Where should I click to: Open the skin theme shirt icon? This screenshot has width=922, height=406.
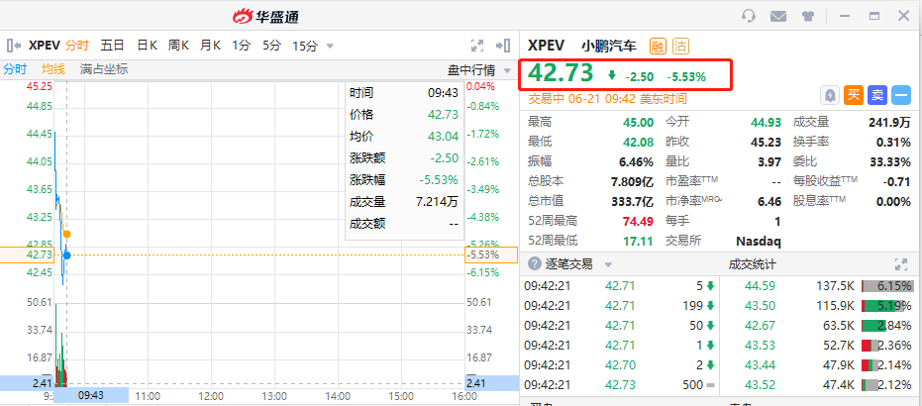(808, 16)
